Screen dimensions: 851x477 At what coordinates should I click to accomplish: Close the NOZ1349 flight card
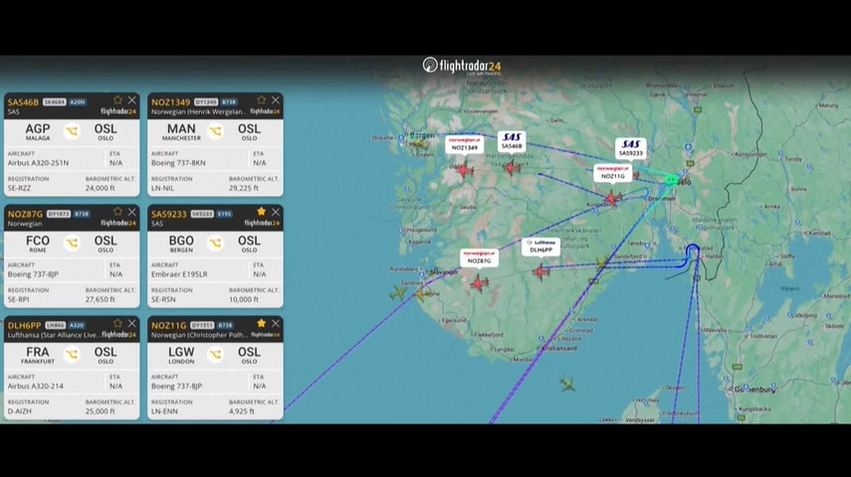tap(276, 100)
